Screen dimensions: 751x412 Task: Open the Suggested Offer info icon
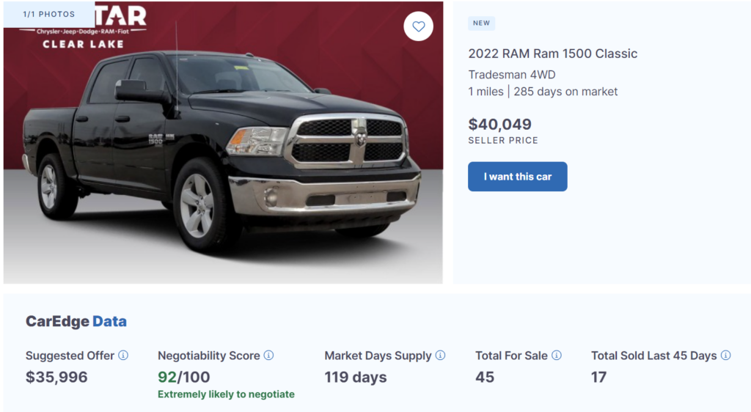coord(123,356)
